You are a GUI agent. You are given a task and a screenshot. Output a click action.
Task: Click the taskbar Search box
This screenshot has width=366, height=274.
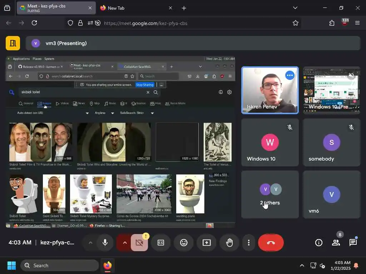click(60, 265)
